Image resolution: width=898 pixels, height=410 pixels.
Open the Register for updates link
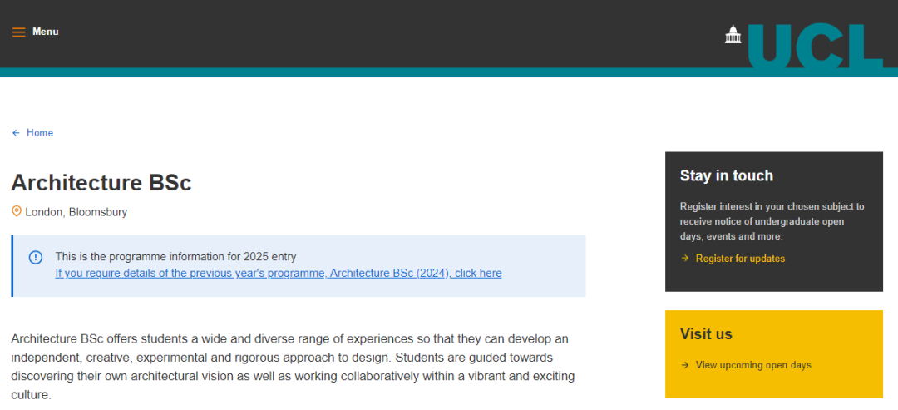tap(740, 259)
